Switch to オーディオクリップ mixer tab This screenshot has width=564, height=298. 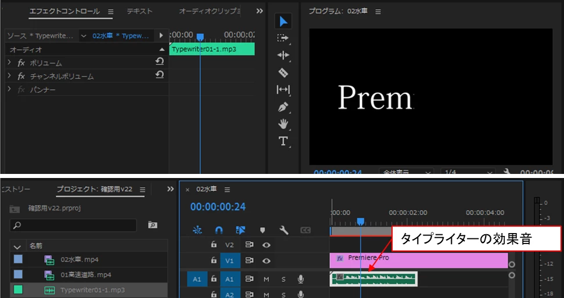210,12
